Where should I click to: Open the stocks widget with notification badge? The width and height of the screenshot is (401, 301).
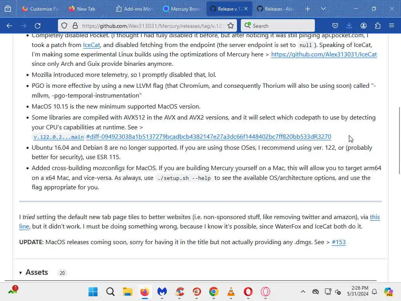click(13, 290)
